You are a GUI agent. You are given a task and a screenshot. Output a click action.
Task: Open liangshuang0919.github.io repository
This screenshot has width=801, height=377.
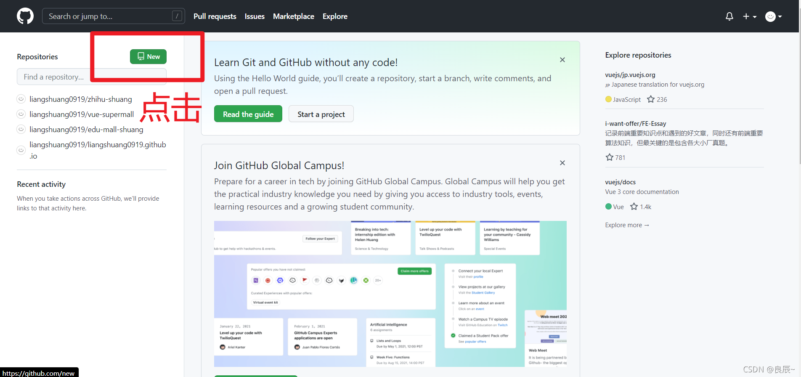[98, 150]
